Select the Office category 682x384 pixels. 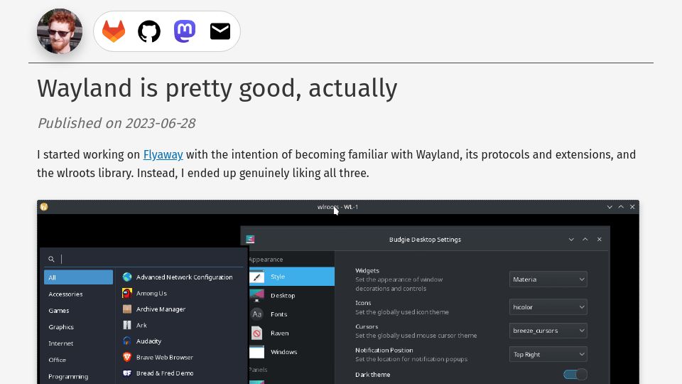[x=57, y=360]
